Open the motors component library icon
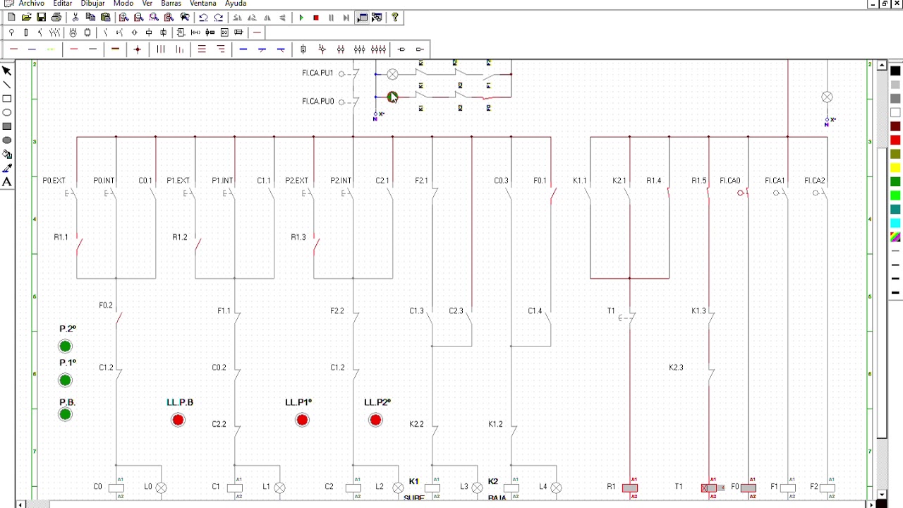Viewport: 903px width, 508px height. (x=73, y=32)
